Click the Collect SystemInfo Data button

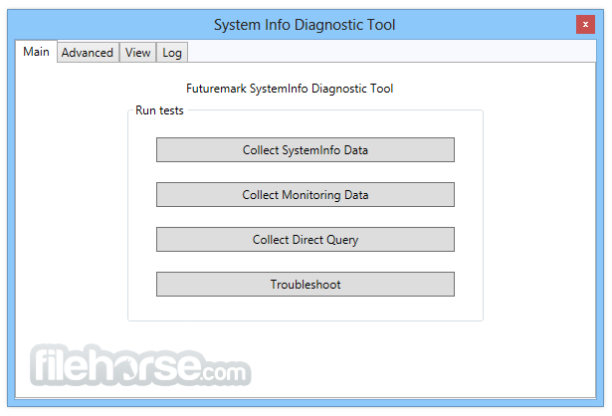(x=306, y=150)
